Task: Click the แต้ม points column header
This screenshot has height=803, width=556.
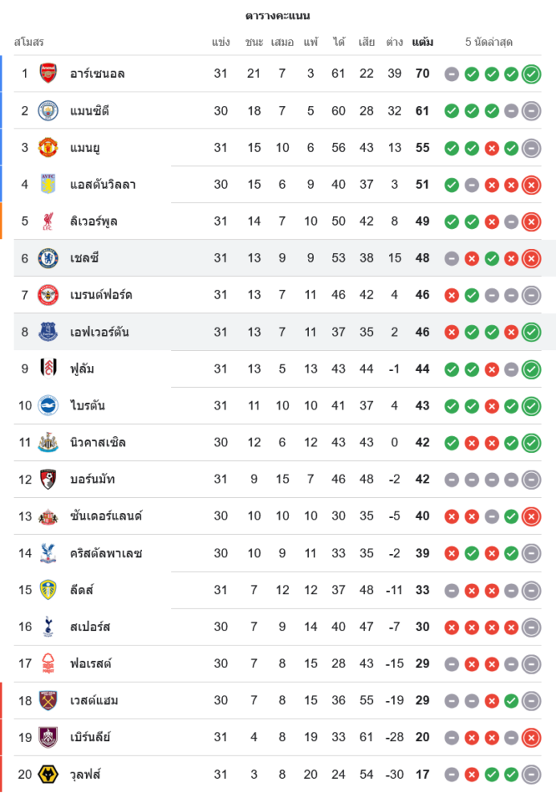Action: click(x=423, y=42)
